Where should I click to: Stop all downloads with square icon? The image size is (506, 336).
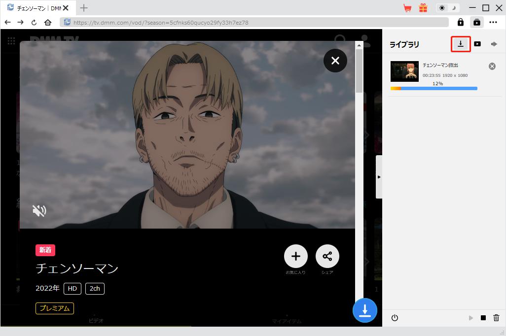click(x=483, y=318)
